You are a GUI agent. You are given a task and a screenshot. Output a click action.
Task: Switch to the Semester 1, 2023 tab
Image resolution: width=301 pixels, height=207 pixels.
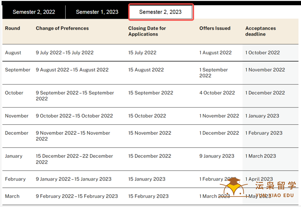coord(97,12)
